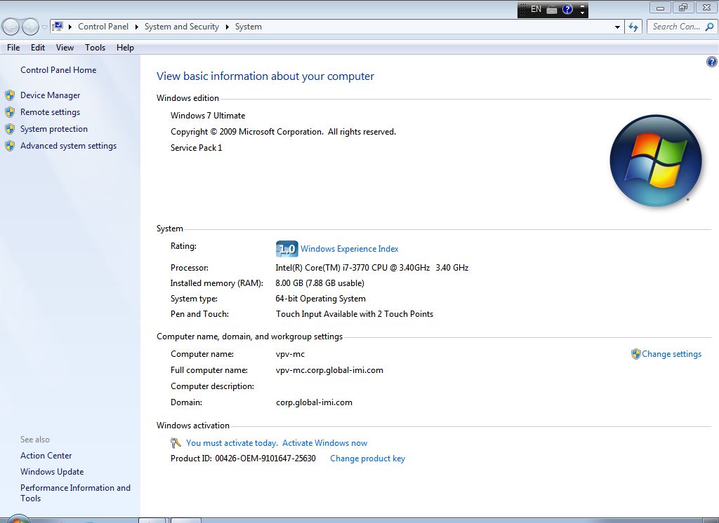Click the EN language indicator

tap(536, 8)
